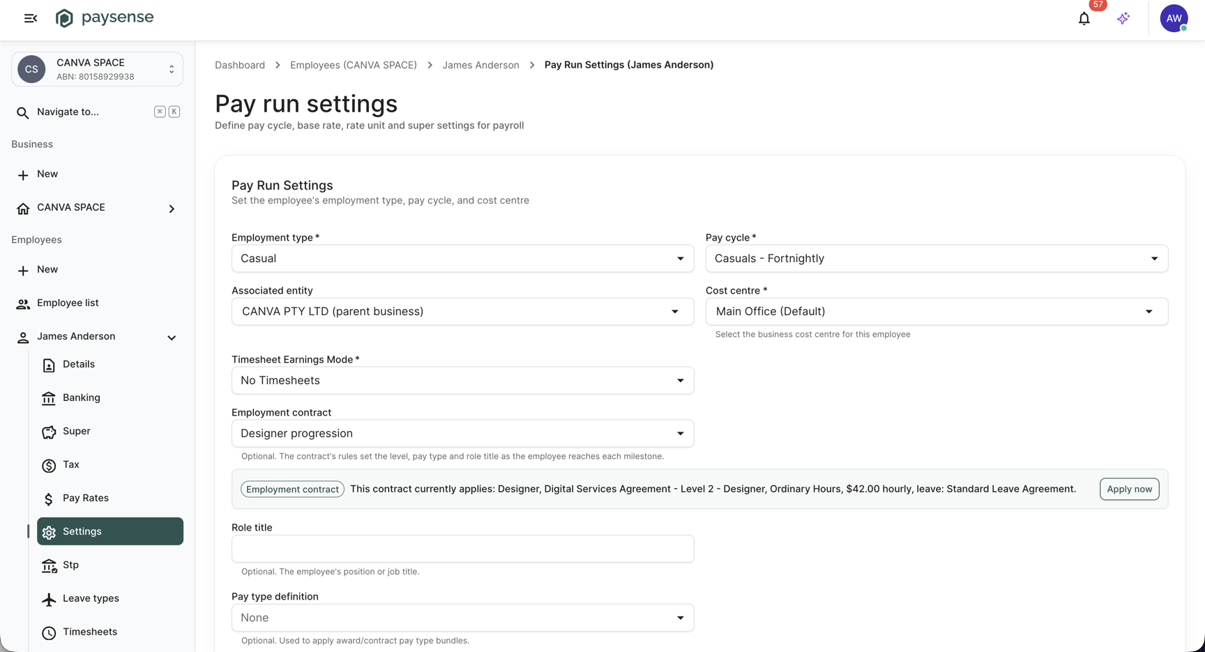Open Employee list in the sidebar
Viewport: 1205px width, 652px height.
98,303
